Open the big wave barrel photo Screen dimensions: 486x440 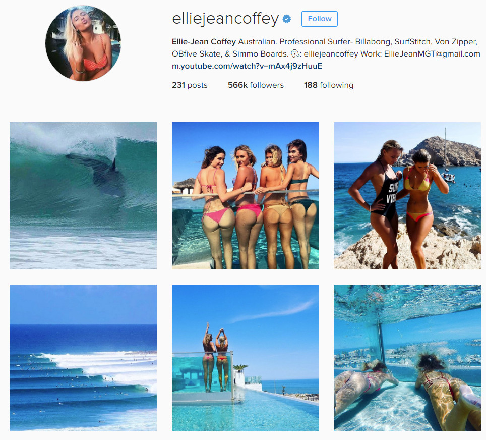coord(83,195)
